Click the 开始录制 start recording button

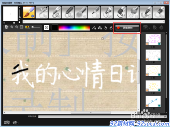[x=127, y=28]
